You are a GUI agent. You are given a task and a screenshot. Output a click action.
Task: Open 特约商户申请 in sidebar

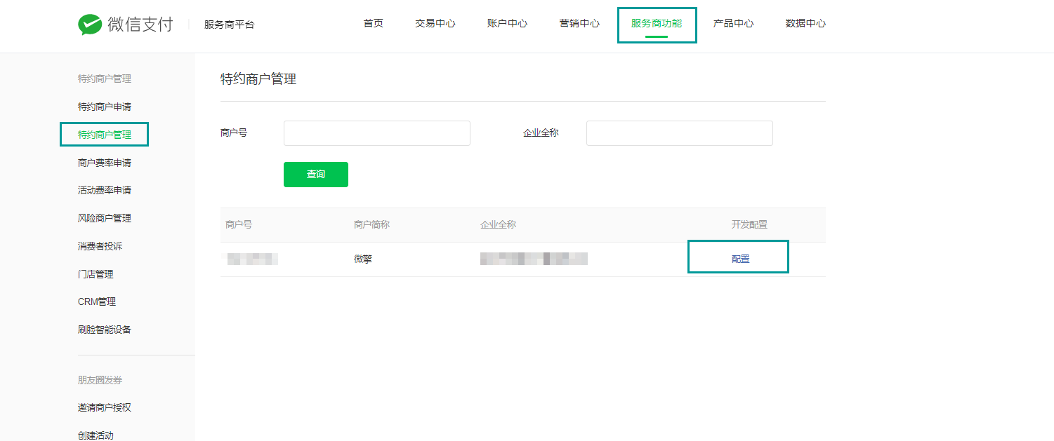tap(105, 107)
